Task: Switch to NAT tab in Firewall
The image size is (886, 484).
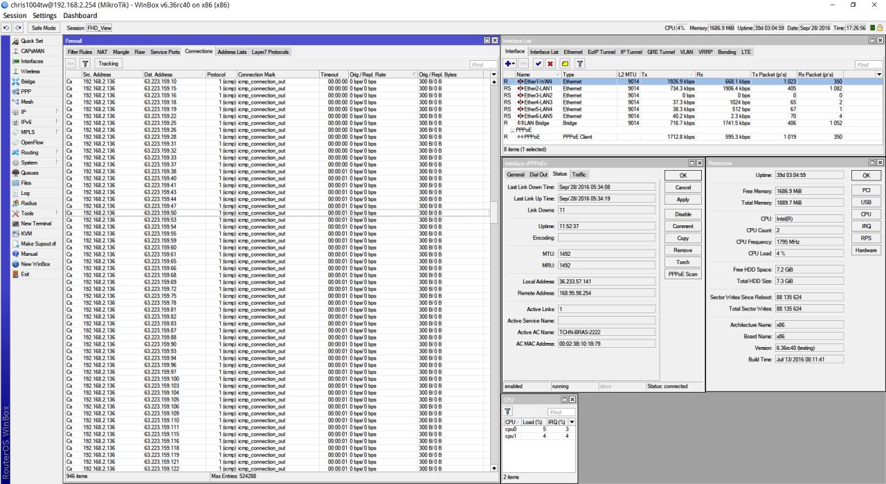Action: click(x=102, y=52)
